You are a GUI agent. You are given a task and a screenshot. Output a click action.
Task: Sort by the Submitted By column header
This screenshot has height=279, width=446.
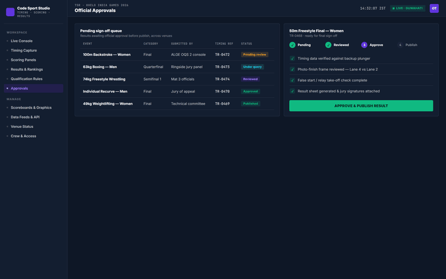click(x=182, y=44)
